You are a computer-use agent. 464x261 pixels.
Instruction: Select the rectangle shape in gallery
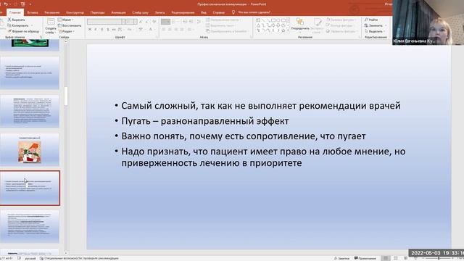point(273,20)
